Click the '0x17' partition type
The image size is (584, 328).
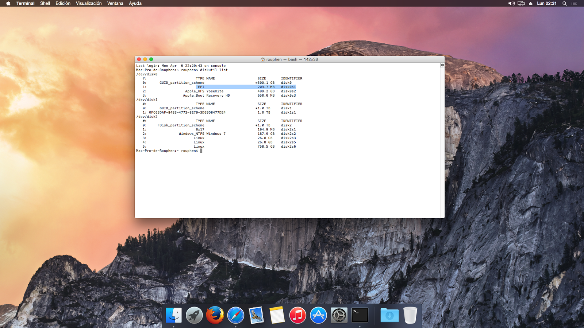pos(200,130)
